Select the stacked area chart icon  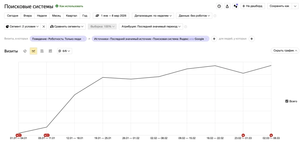pyautogui.click(x=42, y=51)
